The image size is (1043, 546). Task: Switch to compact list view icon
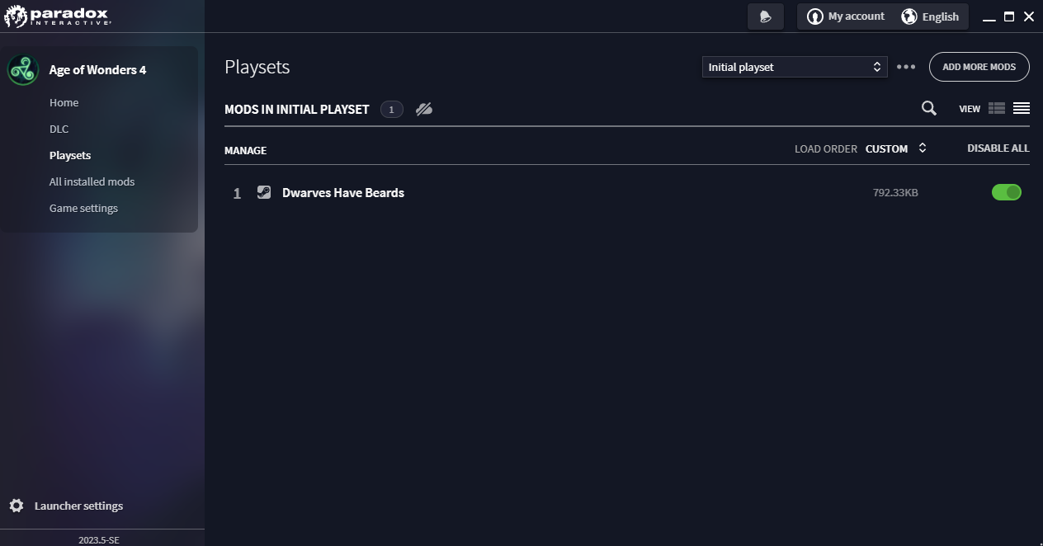1022,108
